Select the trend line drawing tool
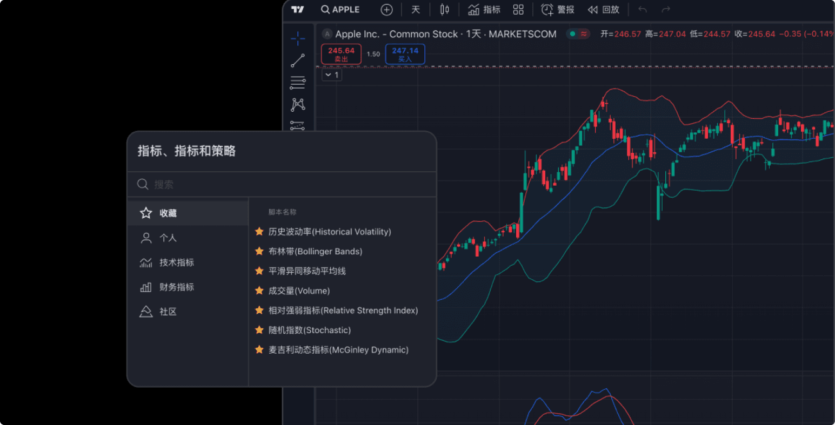The height and width of the screenshot is (425, 835). click(x=298, y=60)
